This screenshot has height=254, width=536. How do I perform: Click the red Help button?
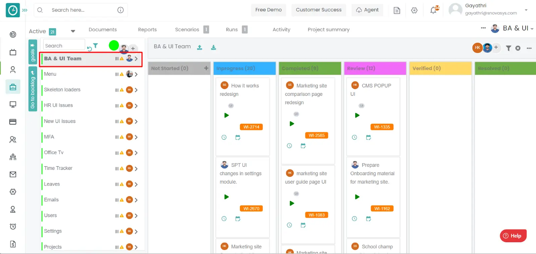[x=513, y=236]
